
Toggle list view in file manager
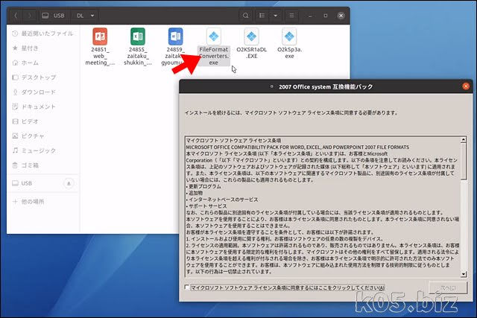tap(262, 16)
